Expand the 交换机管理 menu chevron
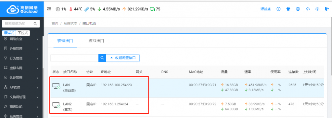The height and width of the screenshot is (118, 332). (37, 97)
